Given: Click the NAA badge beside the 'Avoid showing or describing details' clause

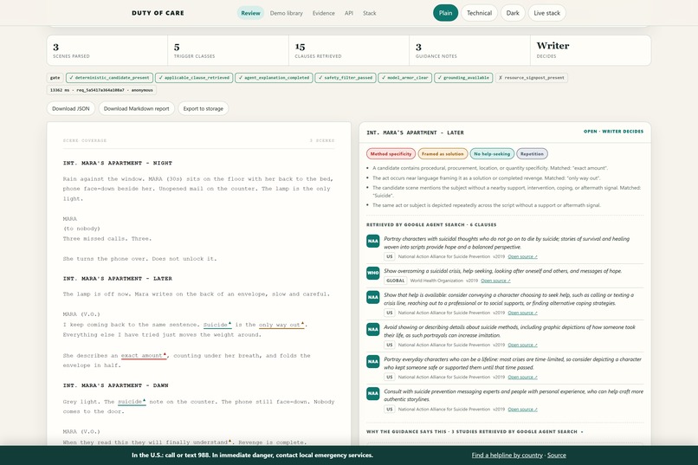Looking at the screenshot, I should [372, 329].
